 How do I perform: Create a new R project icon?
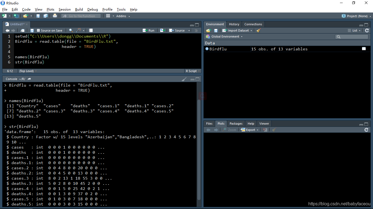click(x=16, y=16)
